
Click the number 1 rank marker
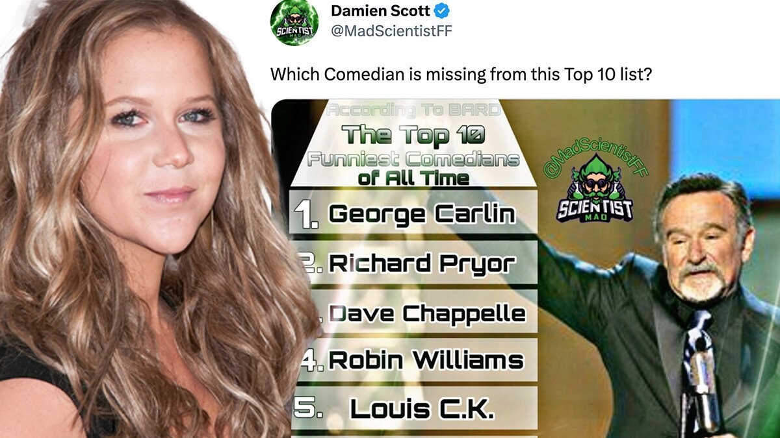[x=306, y=215]
